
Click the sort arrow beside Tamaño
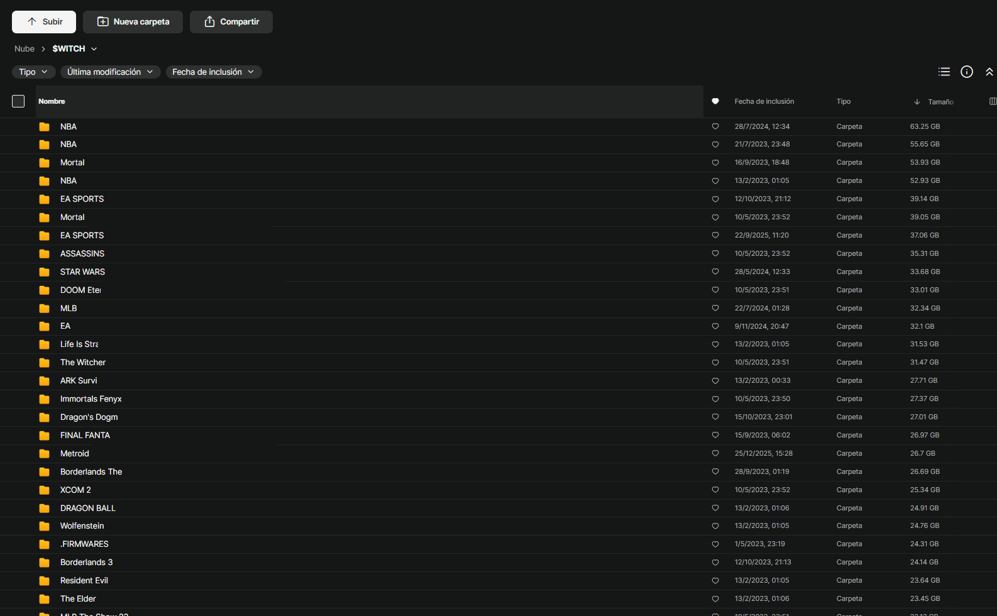click(x=917, y=102)
